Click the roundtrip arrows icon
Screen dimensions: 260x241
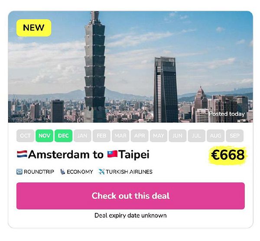click(x=19, y=172)
